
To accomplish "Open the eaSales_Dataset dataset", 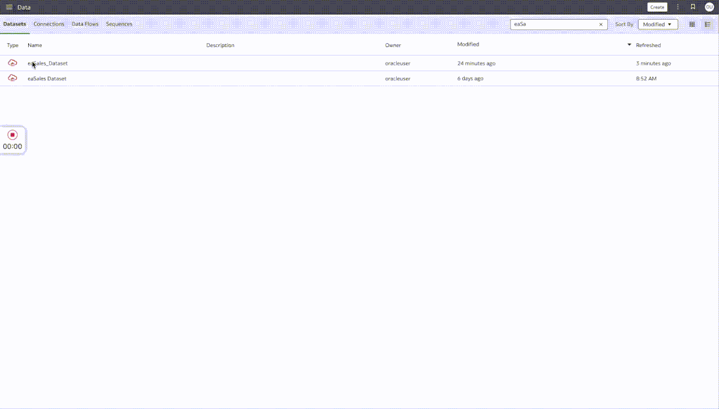I will tap(48, 63).
